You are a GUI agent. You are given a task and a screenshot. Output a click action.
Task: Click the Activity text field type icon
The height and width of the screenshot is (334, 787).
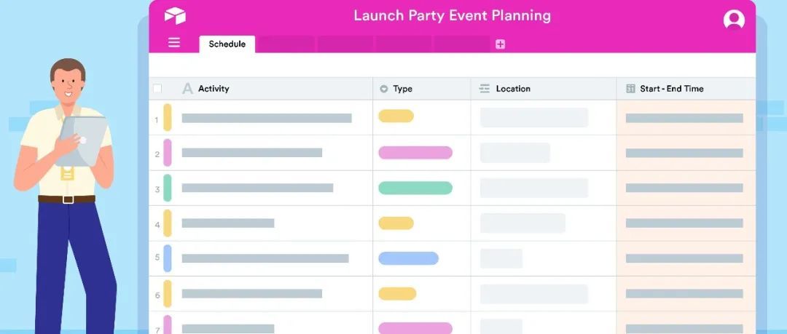pos(187,89)
